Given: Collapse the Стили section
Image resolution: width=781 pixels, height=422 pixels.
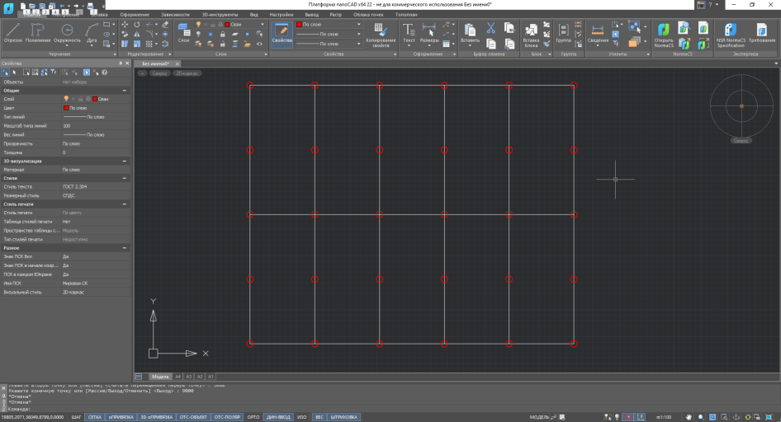Looking at the screenshot, I should pos(125,178).
